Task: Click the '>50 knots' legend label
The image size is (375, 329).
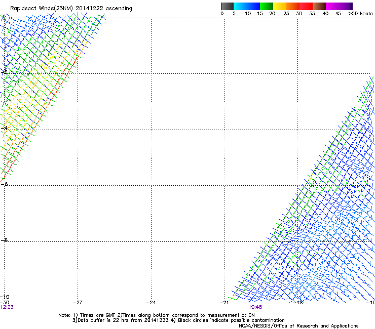Action: click(360, 14)
